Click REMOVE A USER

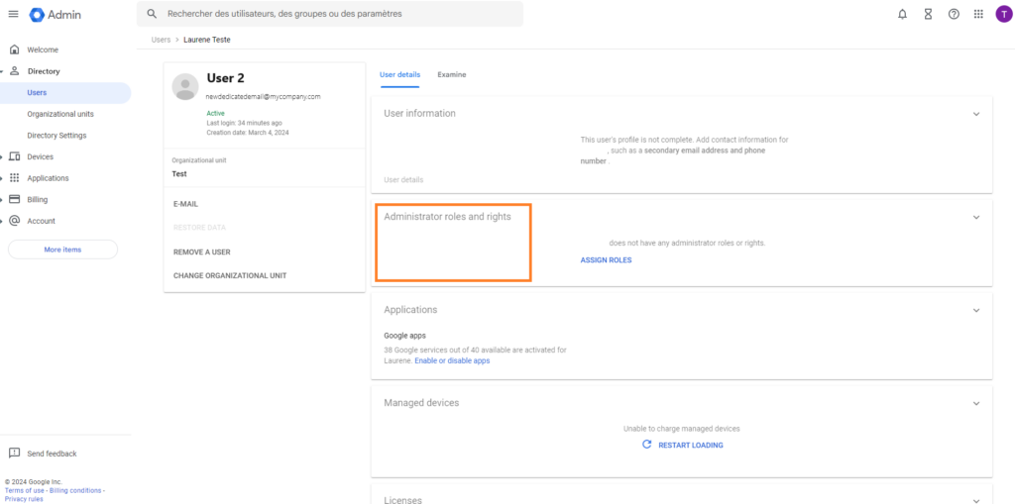202,252
